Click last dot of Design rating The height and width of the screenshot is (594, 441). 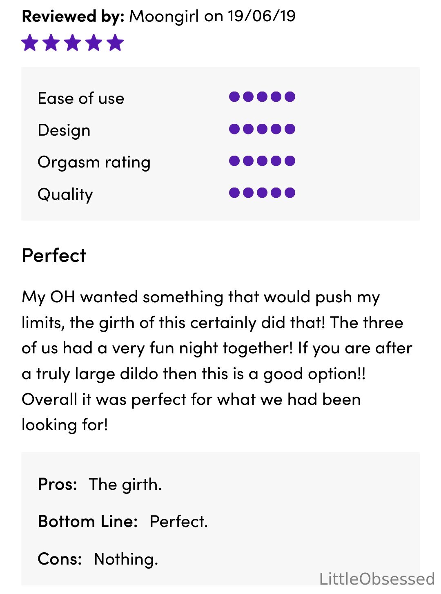(290, 129)
